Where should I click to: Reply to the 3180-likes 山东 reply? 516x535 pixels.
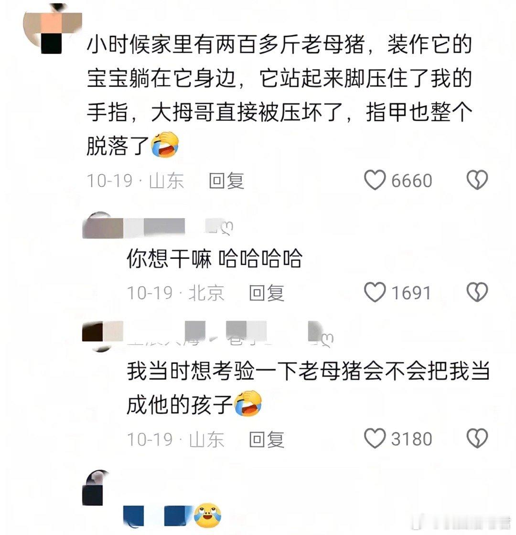(267, 439)
